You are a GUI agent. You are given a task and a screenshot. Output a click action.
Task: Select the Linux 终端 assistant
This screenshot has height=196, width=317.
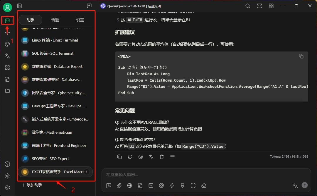click(55, 40)
